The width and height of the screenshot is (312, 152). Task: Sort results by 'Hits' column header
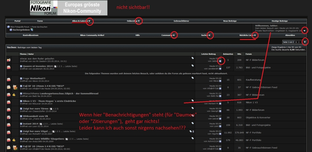239,54
